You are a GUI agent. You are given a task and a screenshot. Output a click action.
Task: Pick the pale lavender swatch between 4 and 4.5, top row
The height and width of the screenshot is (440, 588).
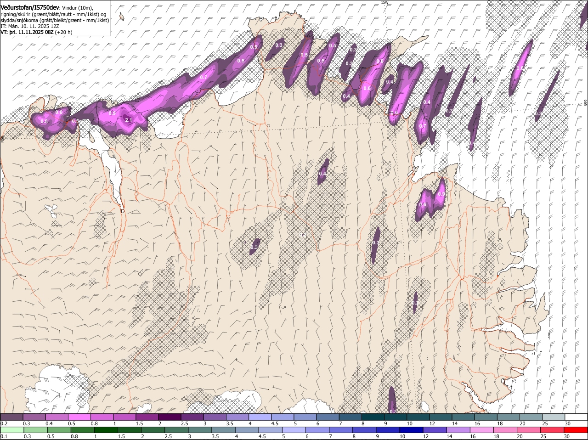pyautogui.click(x=260, y=417)
